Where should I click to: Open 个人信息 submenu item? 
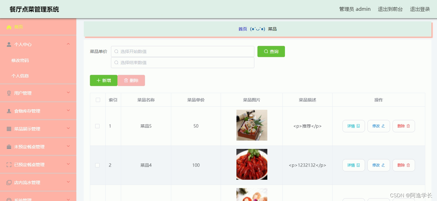pos(38,76)
